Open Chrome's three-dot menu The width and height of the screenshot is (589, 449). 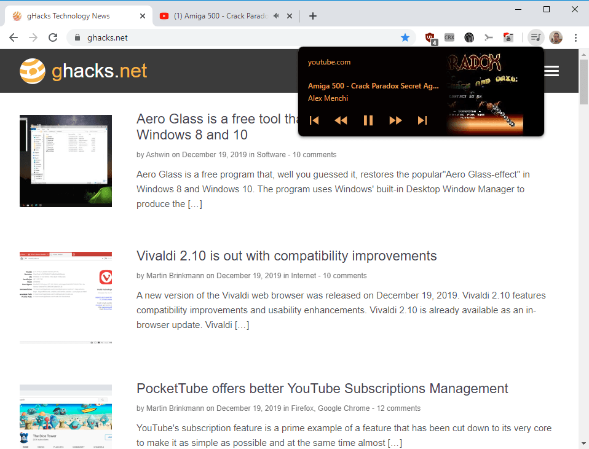pos(575,37)
